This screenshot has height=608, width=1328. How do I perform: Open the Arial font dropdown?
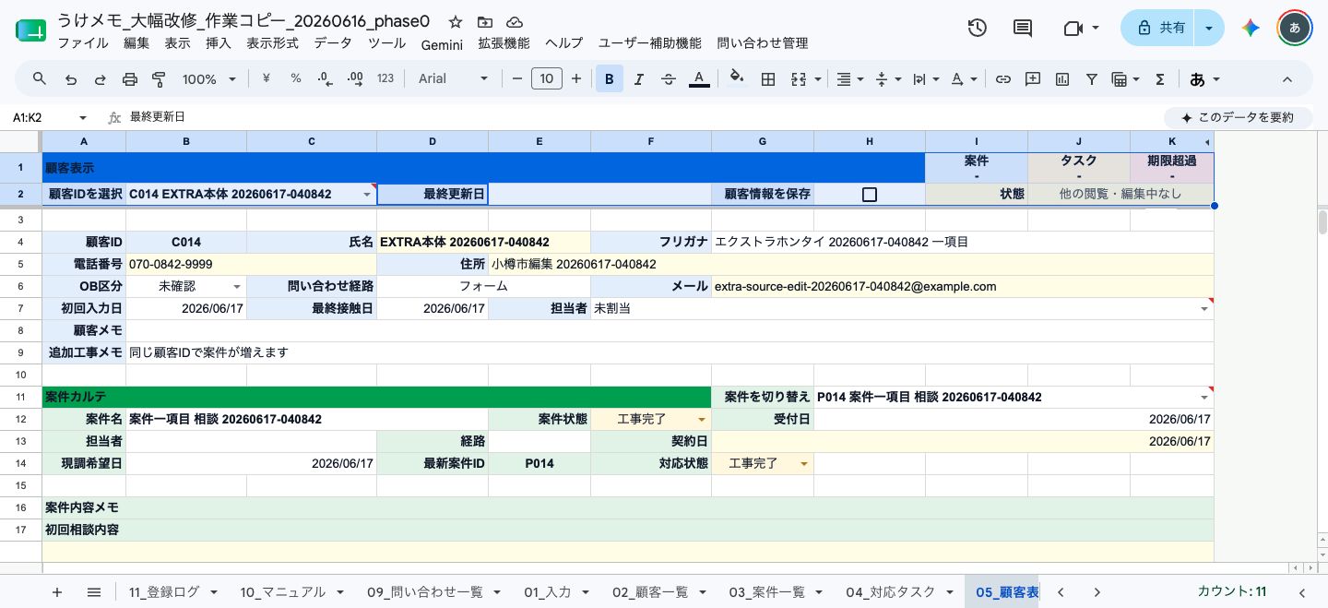[x=454, y=79]
